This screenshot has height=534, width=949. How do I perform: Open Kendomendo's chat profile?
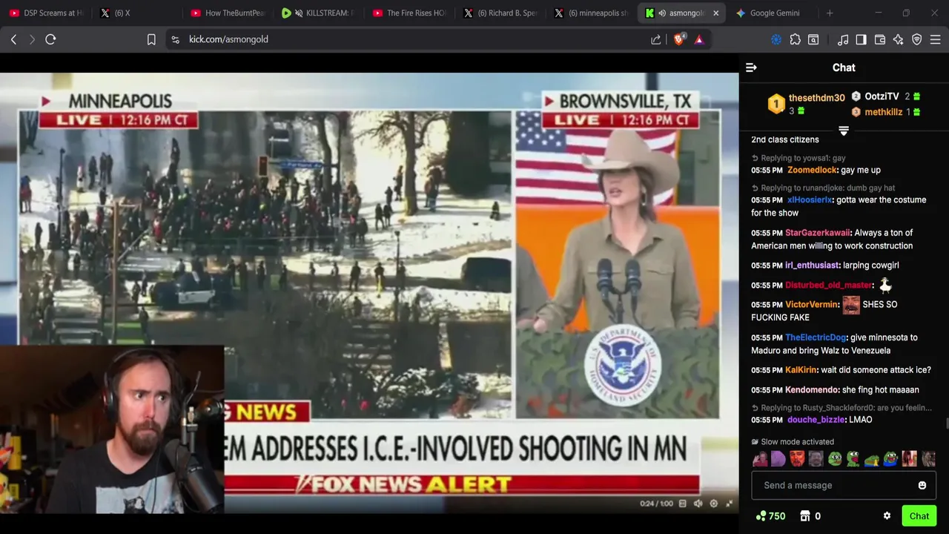click(812, 390)
